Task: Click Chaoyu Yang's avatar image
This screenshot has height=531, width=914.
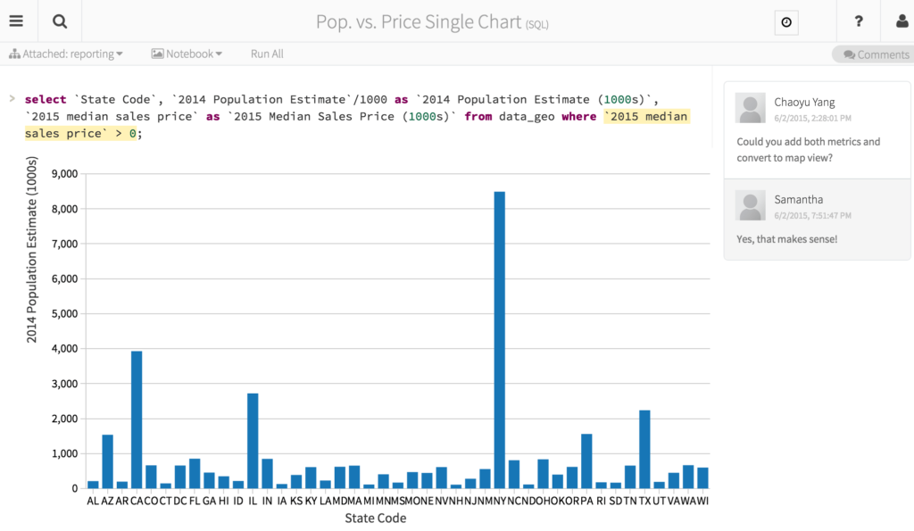Action: click(x=750, y=108)
